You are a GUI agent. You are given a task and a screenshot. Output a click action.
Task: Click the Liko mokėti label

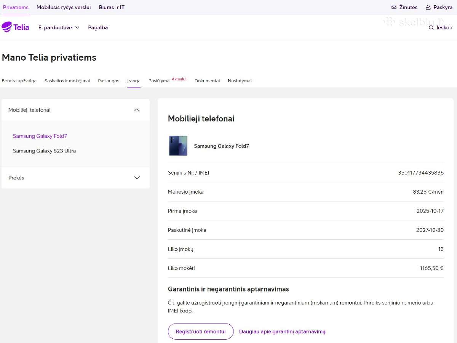click(x=181, y=268)
